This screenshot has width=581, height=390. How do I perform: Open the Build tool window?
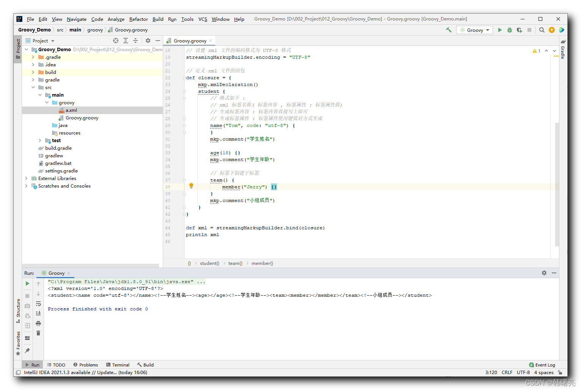tap(145, 365)
